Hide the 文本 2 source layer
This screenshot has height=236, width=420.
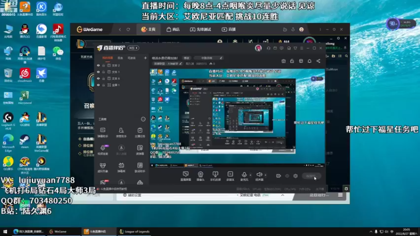point(98,65)
